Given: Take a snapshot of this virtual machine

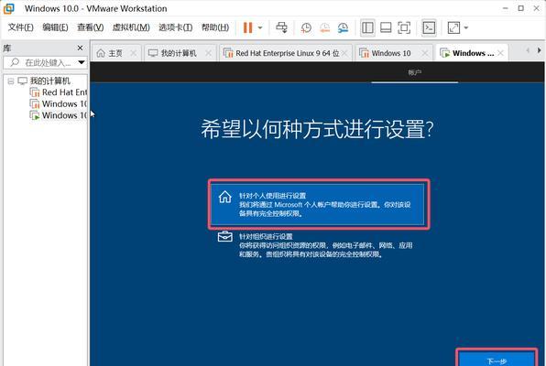Looking at the screenshot, I should (306, 27).
